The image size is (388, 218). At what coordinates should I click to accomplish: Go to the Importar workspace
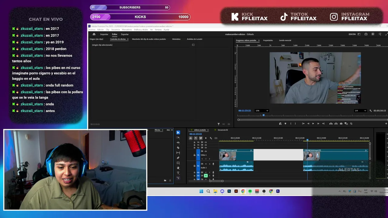coord(104,34)
